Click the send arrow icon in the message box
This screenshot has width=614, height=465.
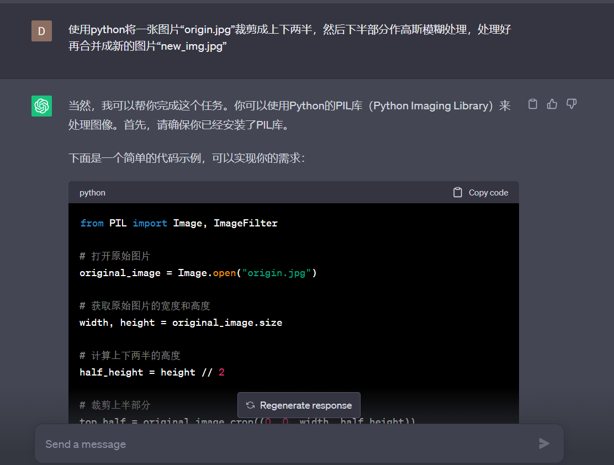pyautogui.click(x=544, y=443)
